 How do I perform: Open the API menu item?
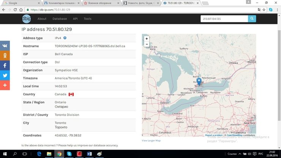coord(75,19)
